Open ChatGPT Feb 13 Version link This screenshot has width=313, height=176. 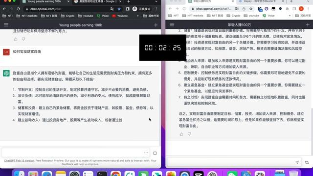(19, 161)
